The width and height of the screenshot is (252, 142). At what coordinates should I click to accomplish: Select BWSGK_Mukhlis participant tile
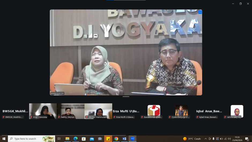tap(15, 111)
